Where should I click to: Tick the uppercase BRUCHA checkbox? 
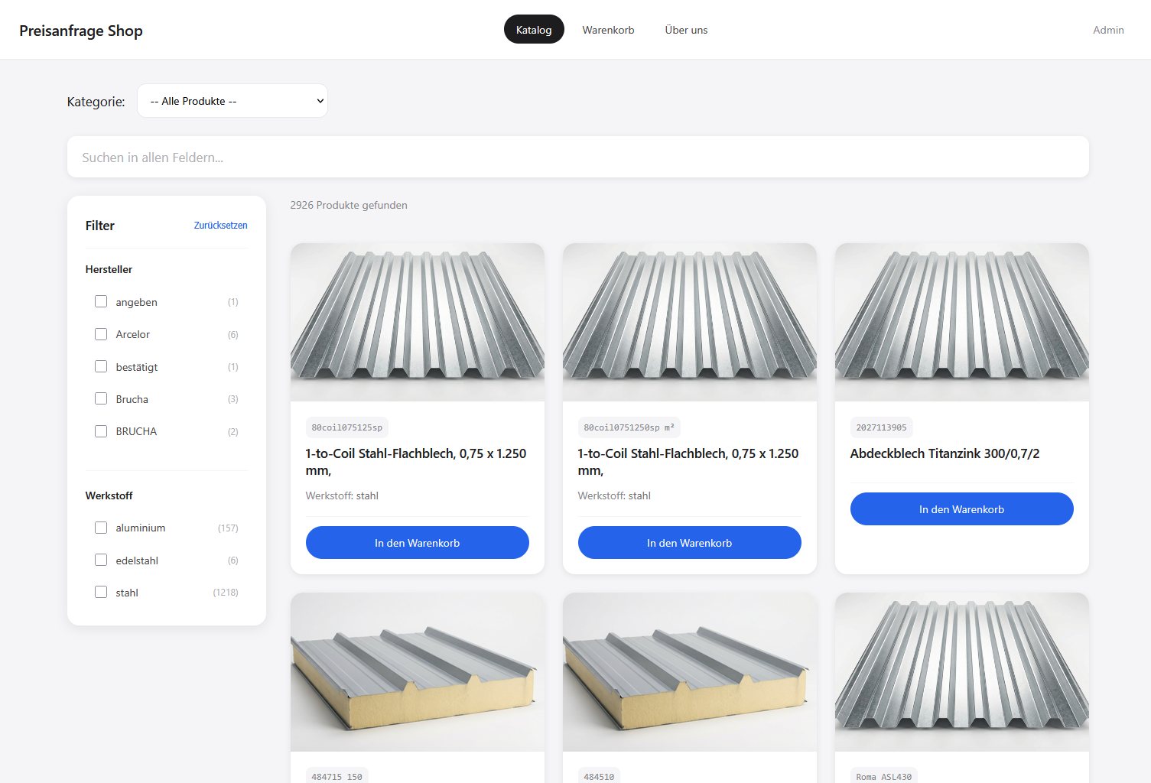point(101,431)
